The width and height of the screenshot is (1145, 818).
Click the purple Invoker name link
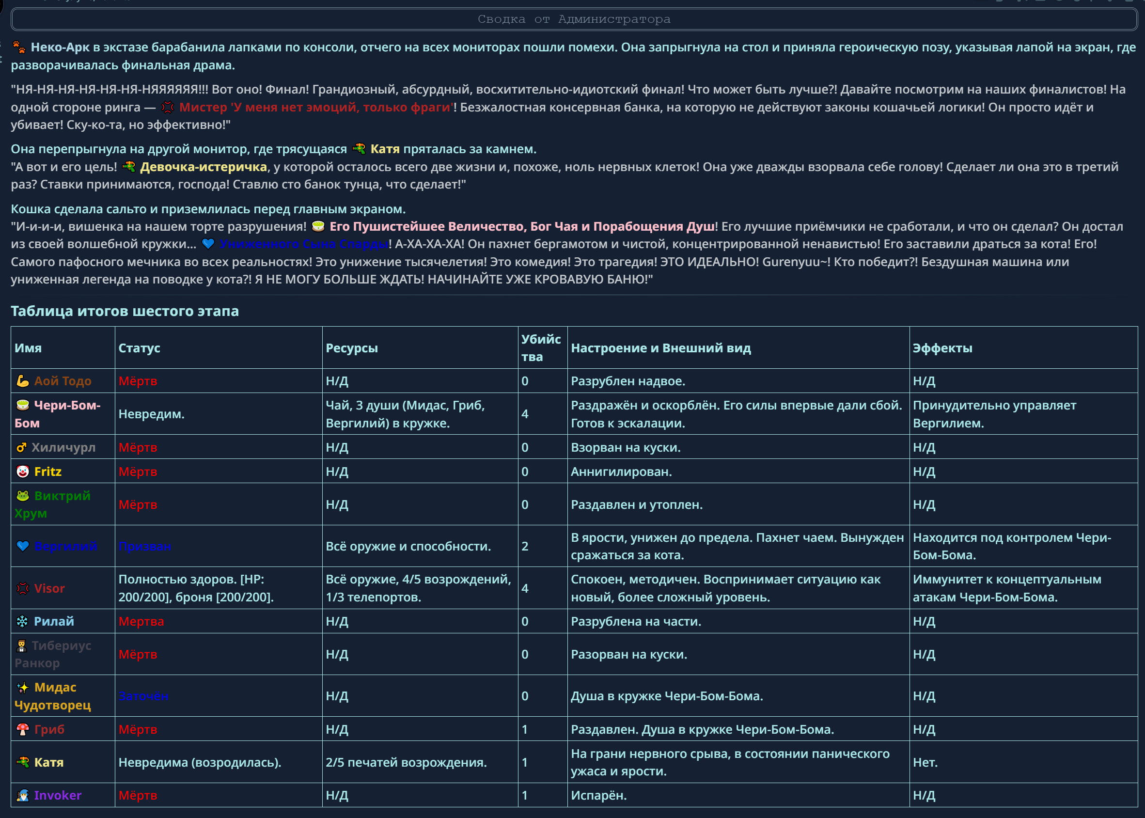point(57,795)
